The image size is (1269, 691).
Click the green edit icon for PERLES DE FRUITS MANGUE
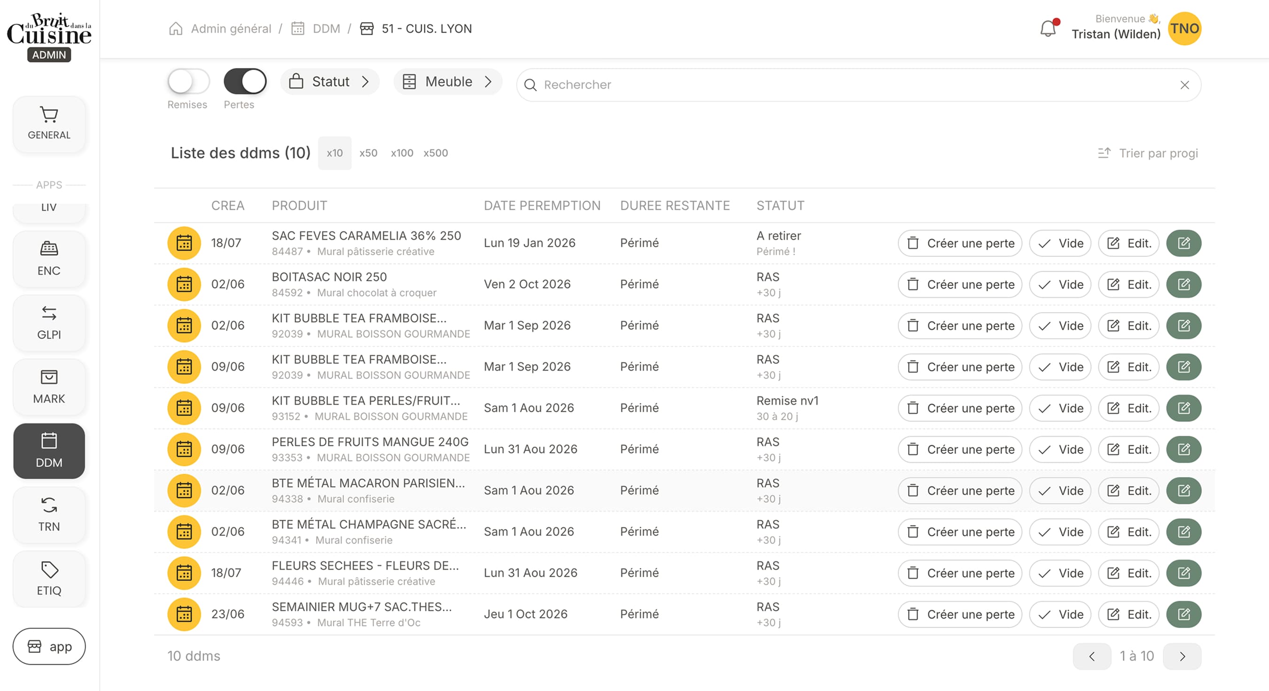1184,449
